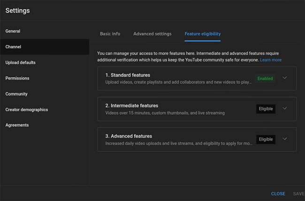Expand the Standard features chevron
305x201 pixels.
pos(284,78)
